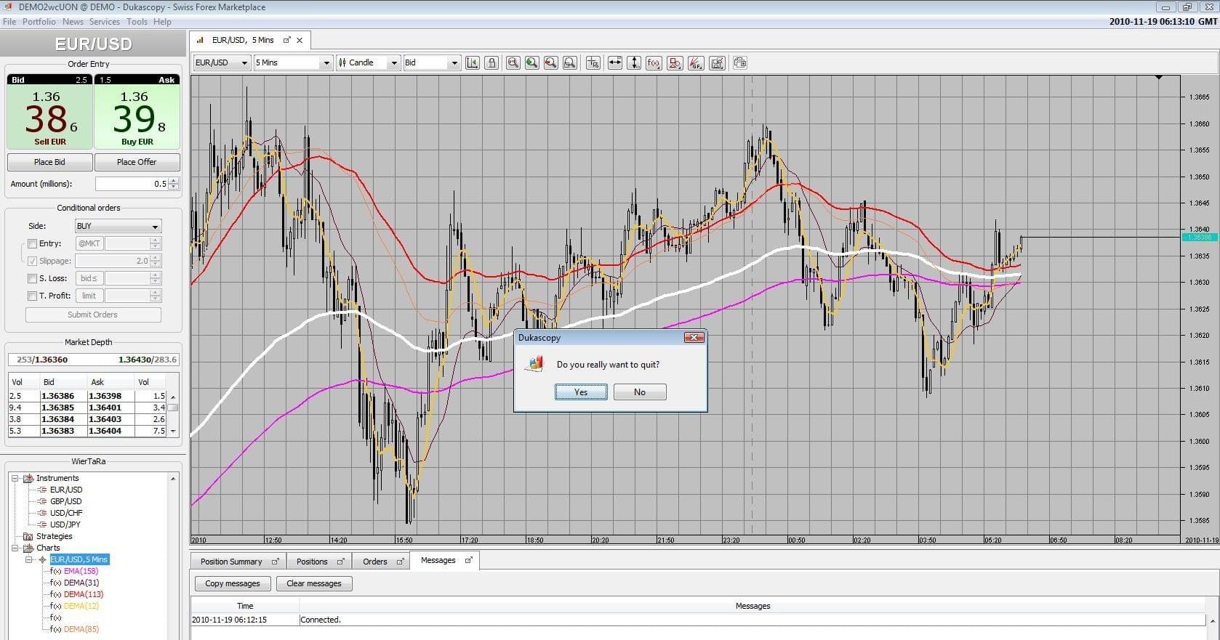Activate the crosshair cursor tool
Screen dimensions: 1220x640
click(x=593, y=62)
